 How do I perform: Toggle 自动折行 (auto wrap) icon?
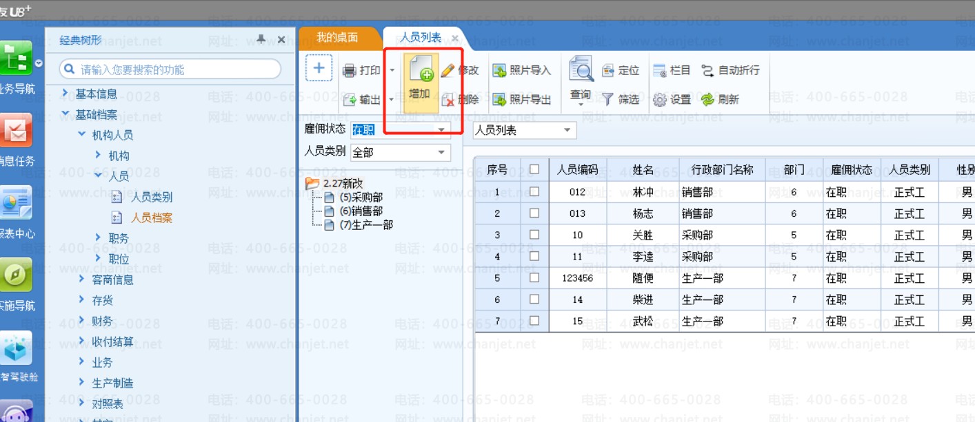[x=707, y=70]
